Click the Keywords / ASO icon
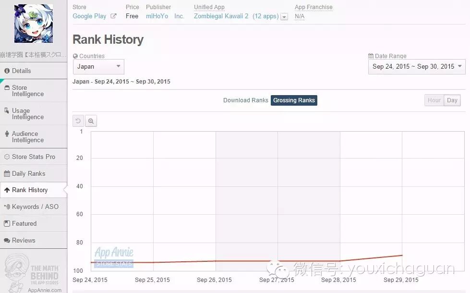The width and height of the screenshot is (470, 293). (7, 207)
